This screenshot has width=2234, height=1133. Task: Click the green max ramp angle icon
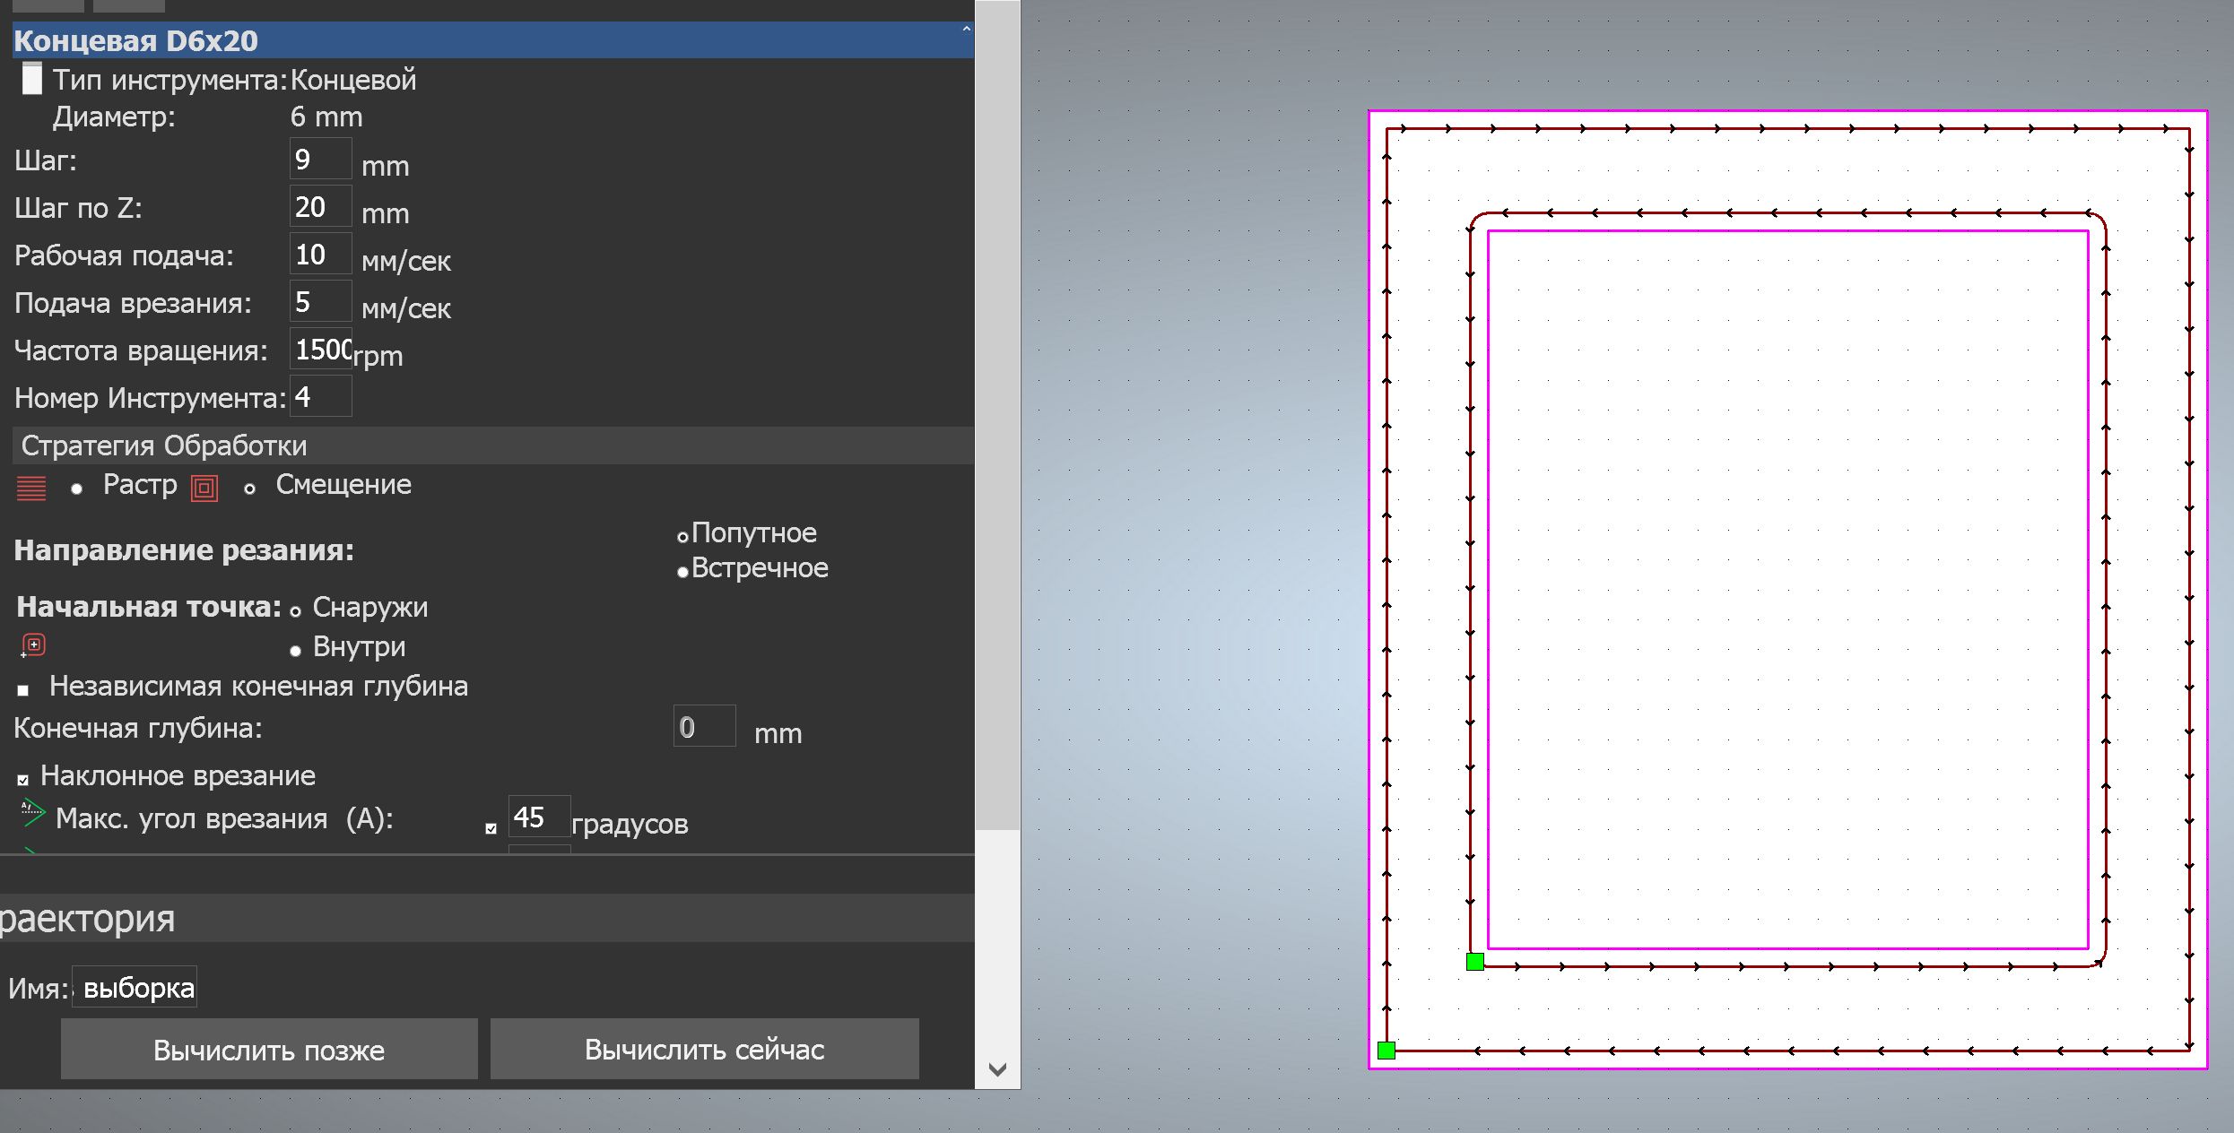pyautogui.click(x=32, y=813)
